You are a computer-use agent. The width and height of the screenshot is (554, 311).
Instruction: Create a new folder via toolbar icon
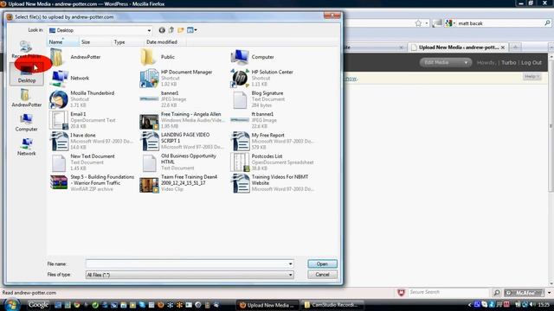coord(181,30)
